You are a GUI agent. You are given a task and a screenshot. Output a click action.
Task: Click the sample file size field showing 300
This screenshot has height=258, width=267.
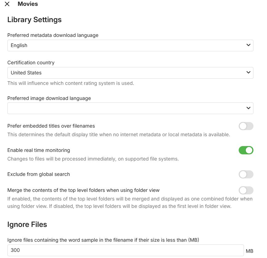126,250
